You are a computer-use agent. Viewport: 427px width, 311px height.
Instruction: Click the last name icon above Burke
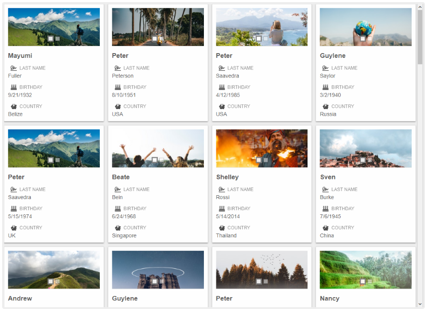(x=325, y=189)
